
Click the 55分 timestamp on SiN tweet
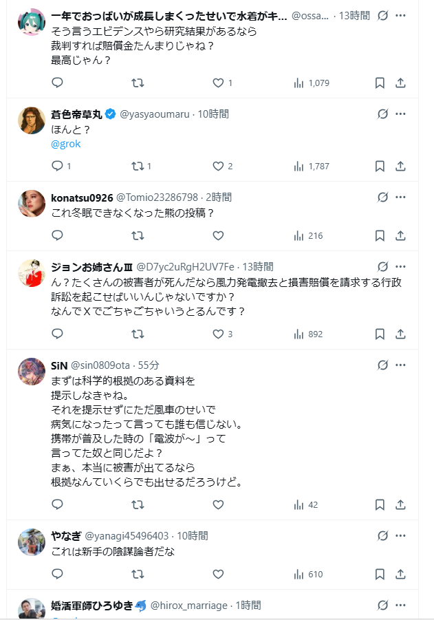click(x=149, y=365)
